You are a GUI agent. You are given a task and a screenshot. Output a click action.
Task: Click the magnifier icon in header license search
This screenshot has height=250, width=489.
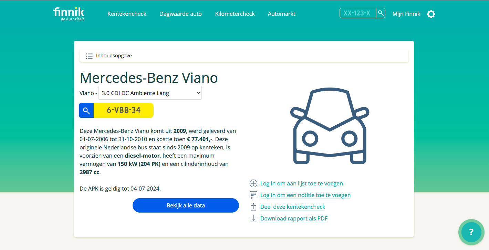pos(381,13)
